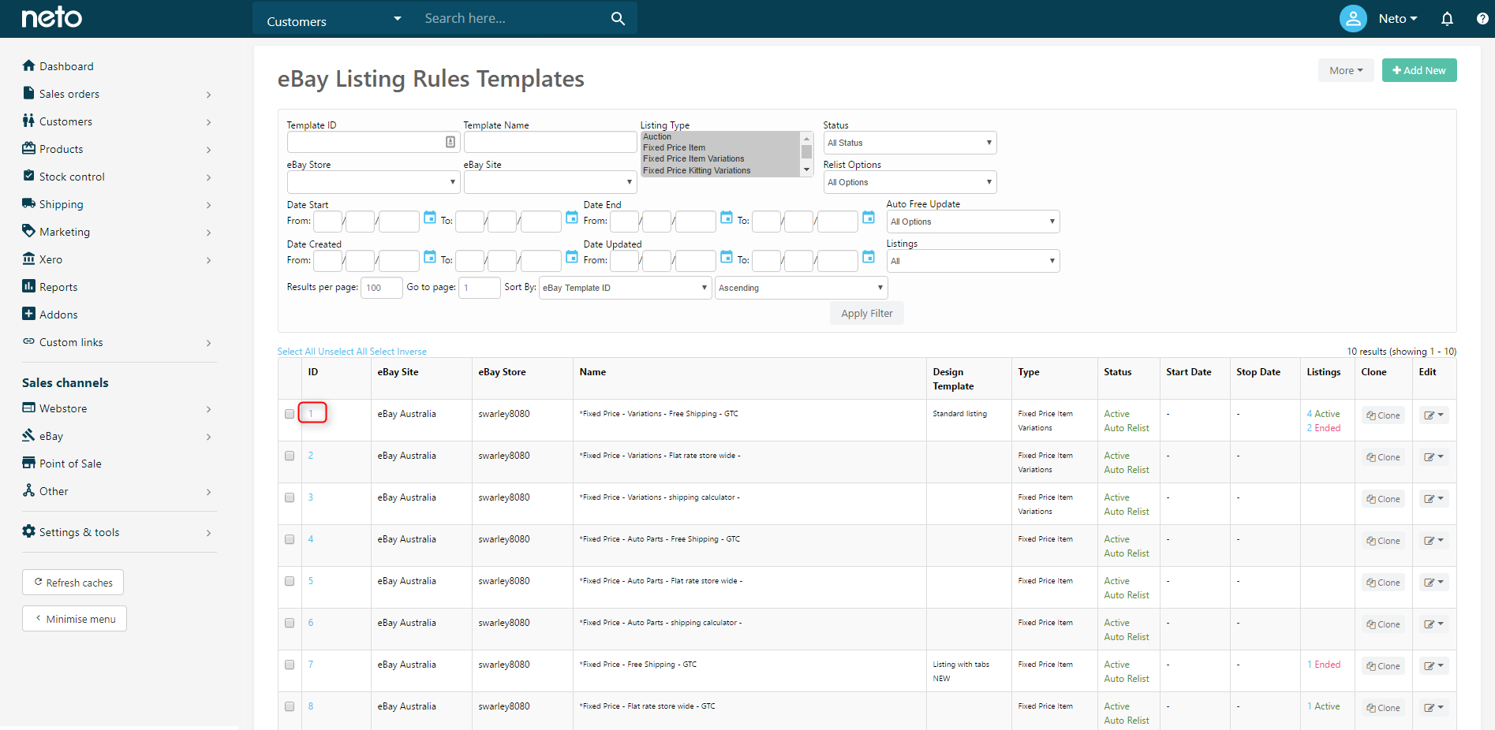Click the Search here input box
The width and height of the screenshot is (1495, 730).
point(512,18)
